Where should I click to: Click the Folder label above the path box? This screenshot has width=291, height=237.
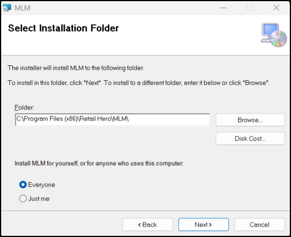coord(24,108)
